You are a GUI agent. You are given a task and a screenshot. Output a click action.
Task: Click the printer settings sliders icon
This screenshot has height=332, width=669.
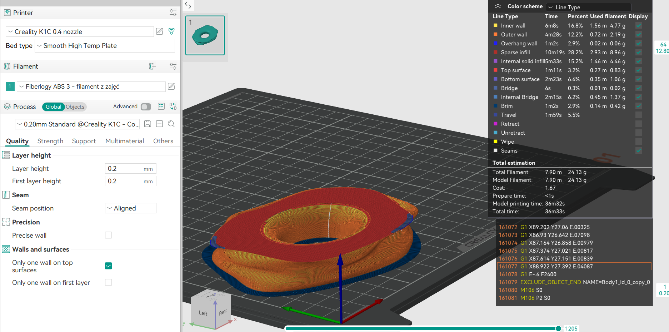[x=173, y=13]
